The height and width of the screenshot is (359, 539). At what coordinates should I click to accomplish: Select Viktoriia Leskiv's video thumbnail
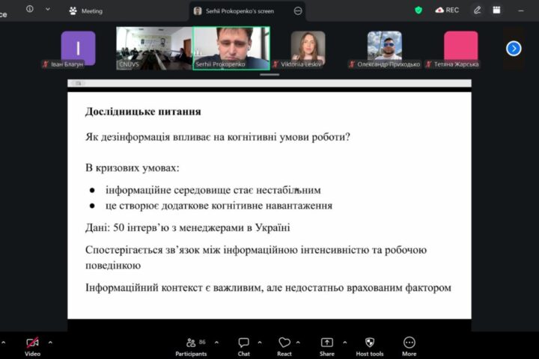[308, 47]
